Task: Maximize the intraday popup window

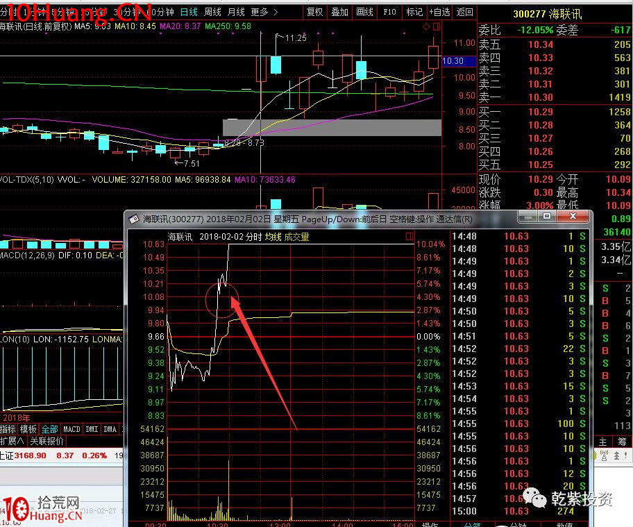Action: point(547,217)
